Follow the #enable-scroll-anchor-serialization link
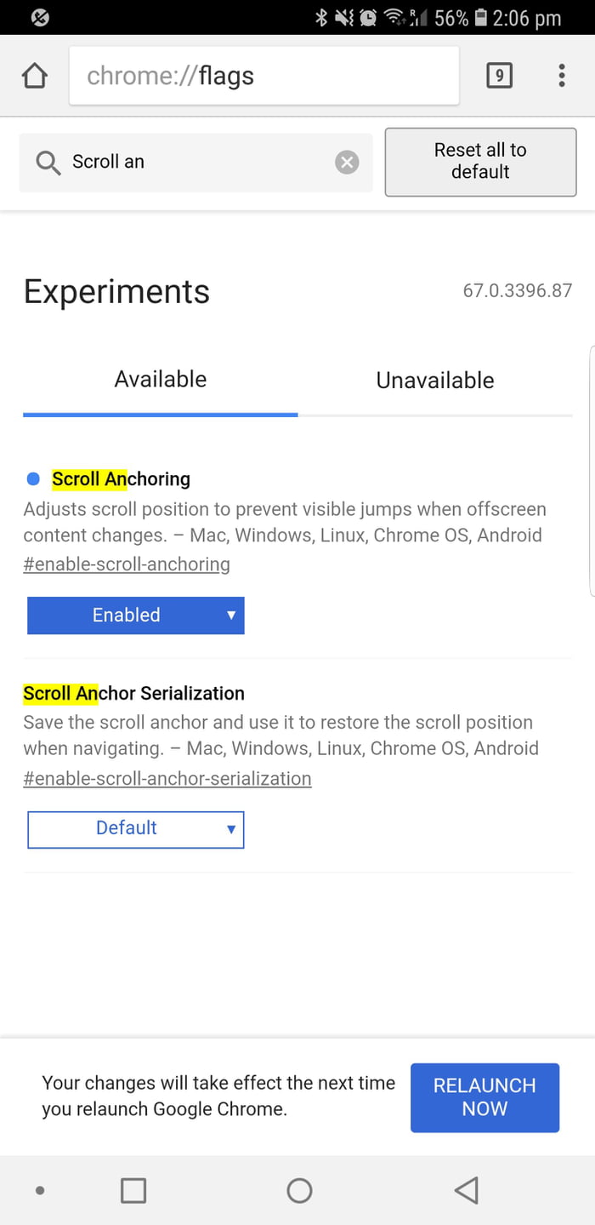This screenshot has height=1225, width=595. [x=167, y=778]
